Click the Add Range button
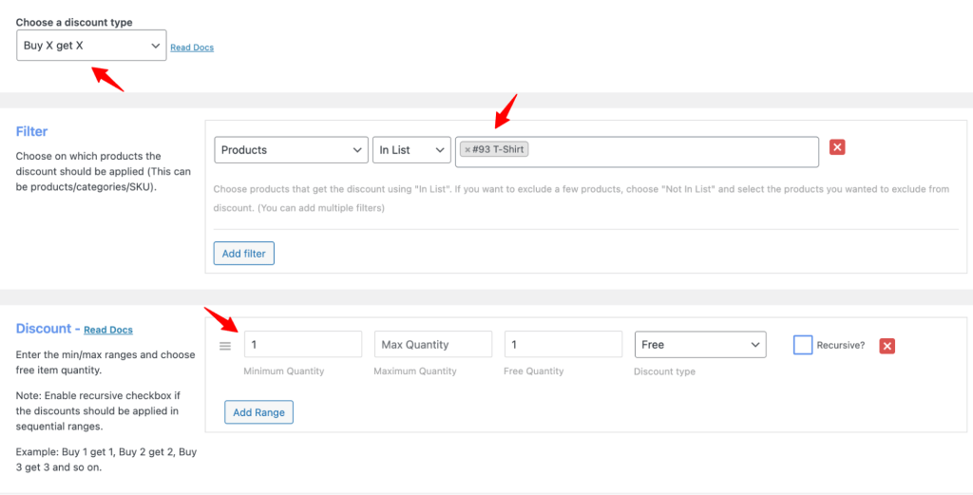973x495 pixels. (x=258, y=412)
